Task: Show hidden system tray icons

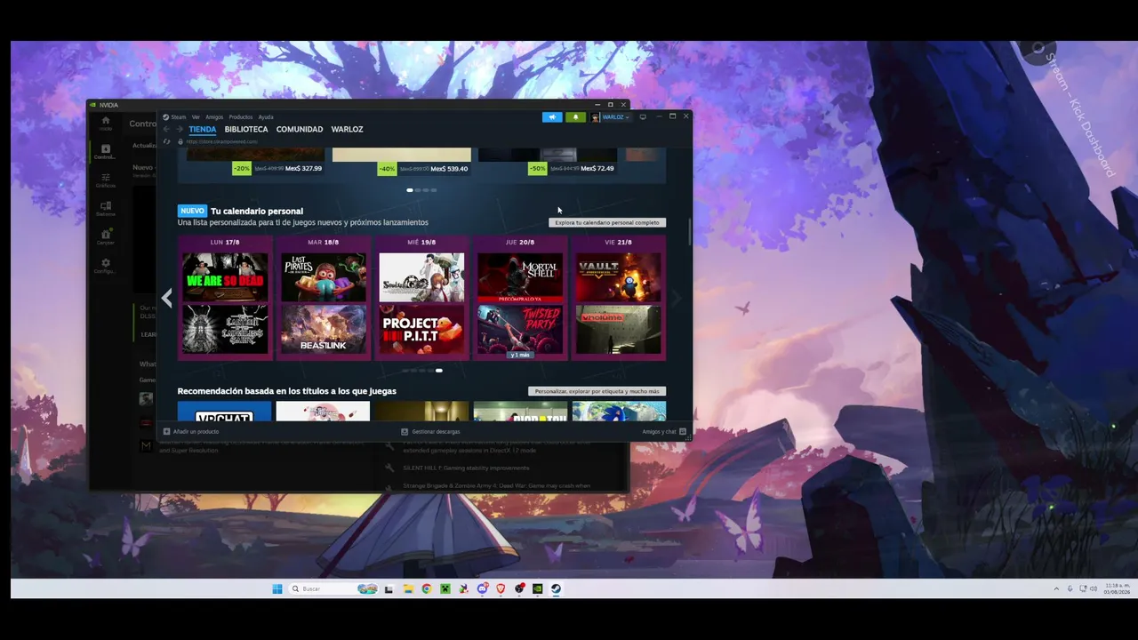Action: (x=1056, y=588)
